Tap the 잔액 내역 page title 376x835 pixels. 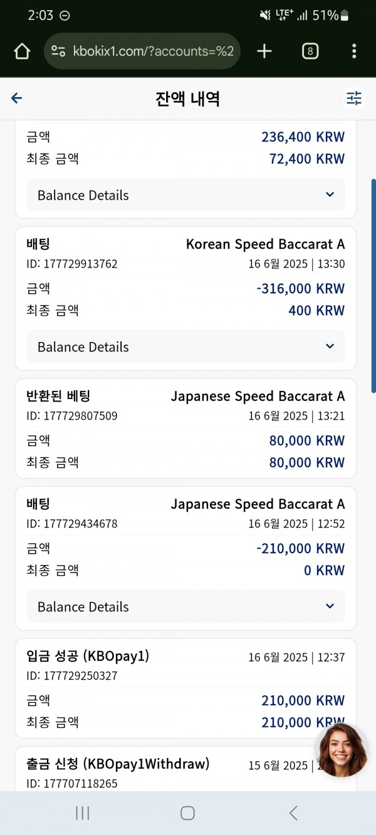click(x=187, y=99)
